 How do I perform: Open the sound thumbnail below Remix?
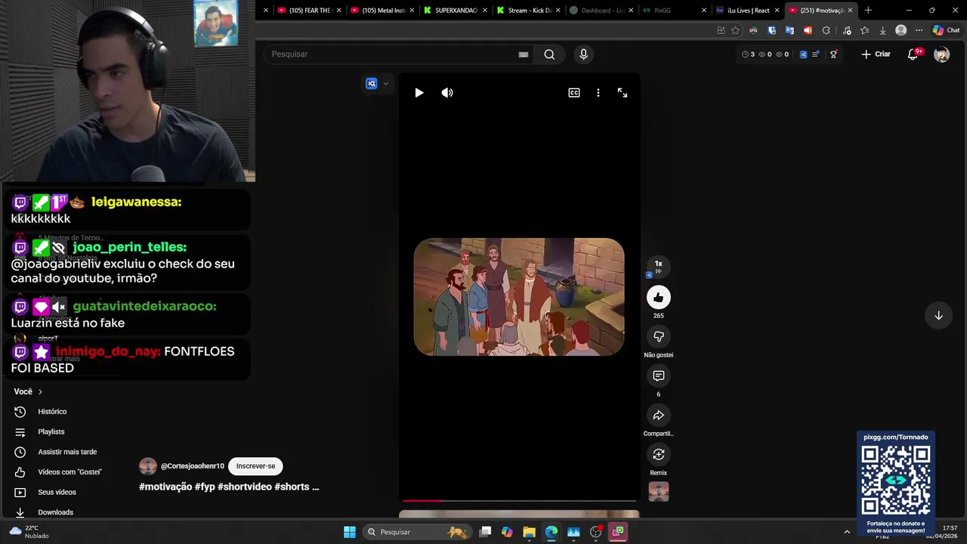point(659,492)
